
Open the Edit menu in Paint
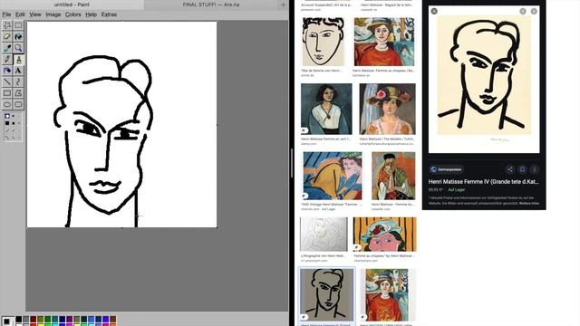[x=20, y=14]
